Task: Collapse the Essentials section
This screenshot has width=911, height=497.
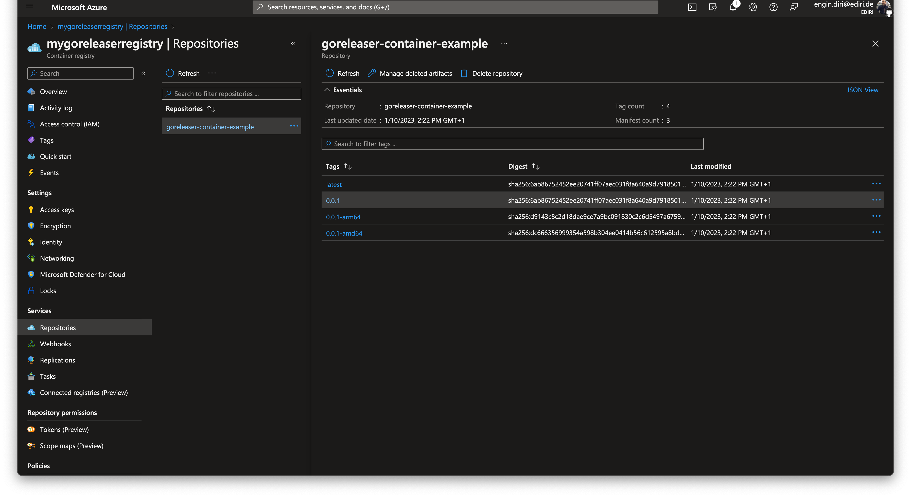Action: [327, 90]
